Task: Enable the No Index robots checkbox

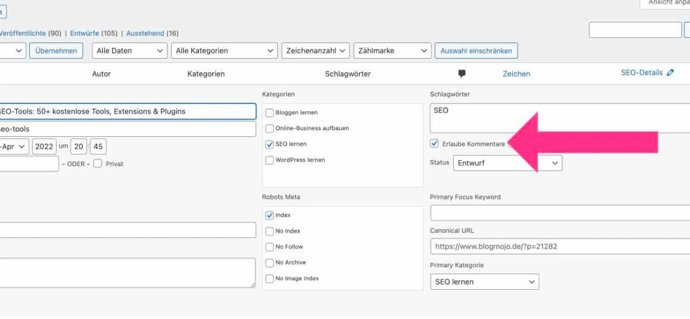Action: pos(270,231)
